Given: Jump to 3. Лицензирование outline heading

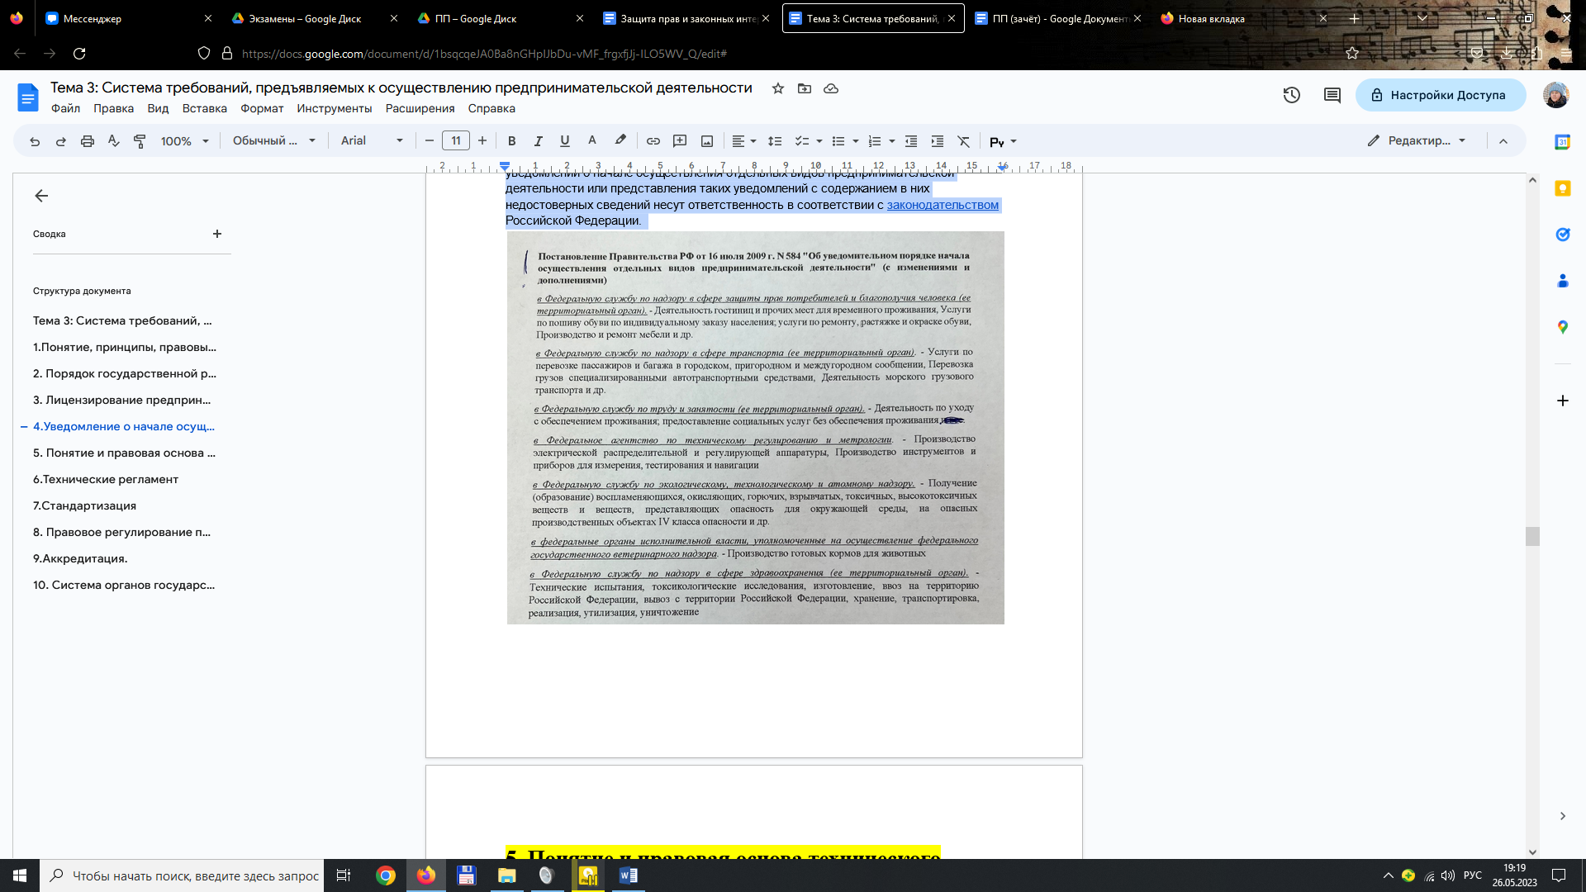Looking at the screenshot, I should point(122,400).
